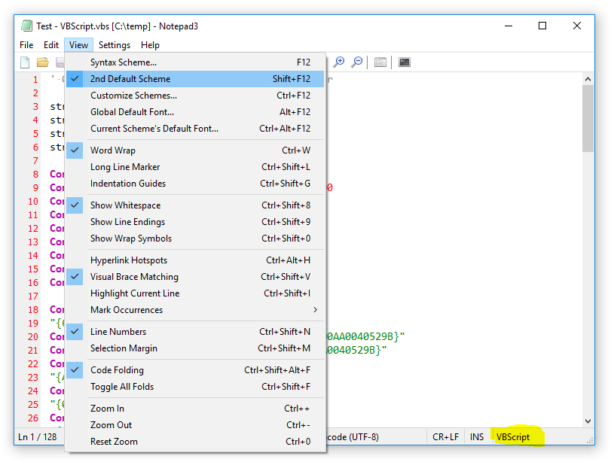Viewport: 614px width, 465px height.
Task: Click line number 13 in margin
Action: (x=33, y=242)
